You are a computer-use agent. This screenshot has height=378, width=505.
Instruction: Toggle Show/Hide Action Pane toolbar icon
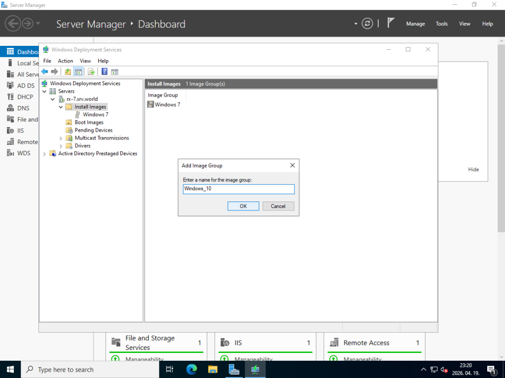pos(114,71)
